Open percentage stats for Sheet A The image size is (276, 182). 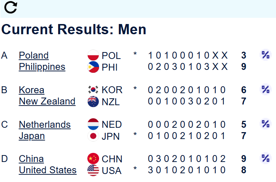click(x=265, y=55)
